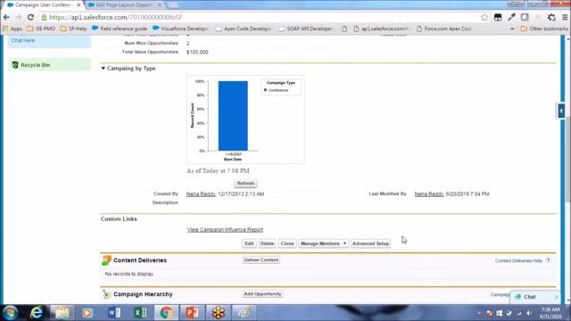Open the Windows Start menu

pos(10,313)
